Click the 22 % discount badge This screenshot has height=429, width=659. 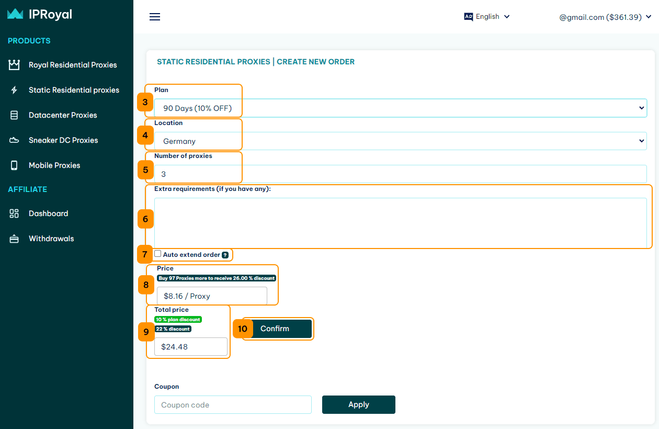[173, 329]
